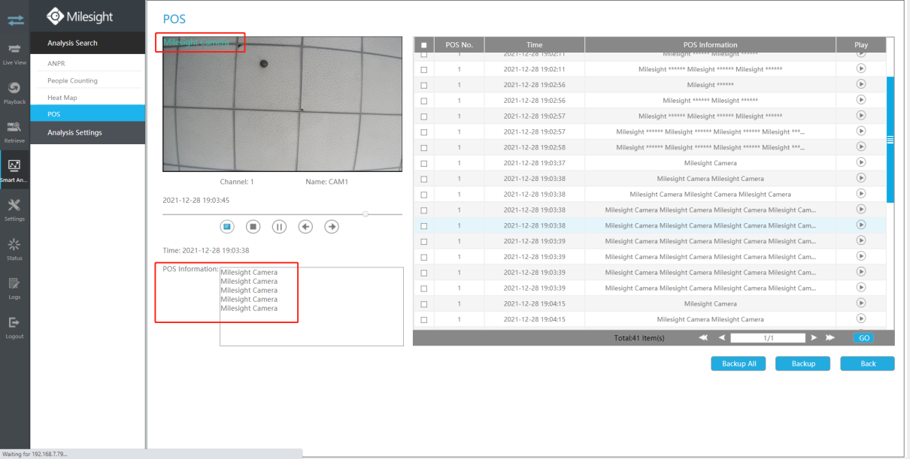Go to the previous results page
Screen dimensions: 910x459
[722, 338]
